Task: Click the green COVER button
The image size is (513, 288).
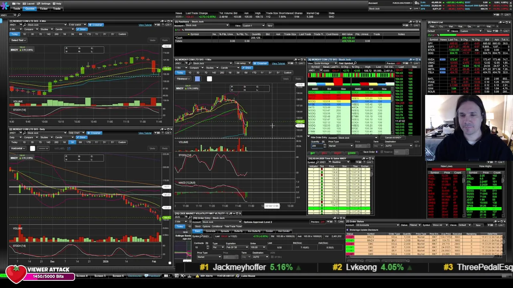Action: pyautogui.click(x=351, y=153)
